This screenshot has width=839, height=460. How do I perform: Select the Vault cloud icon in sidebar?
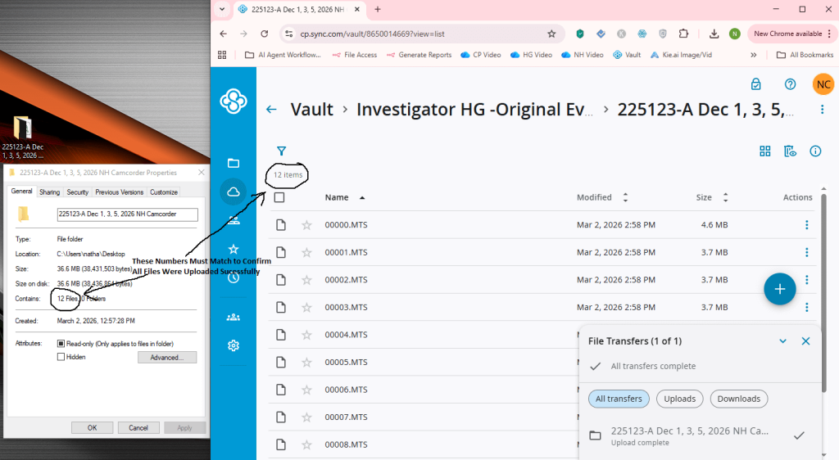click(234, 192)
